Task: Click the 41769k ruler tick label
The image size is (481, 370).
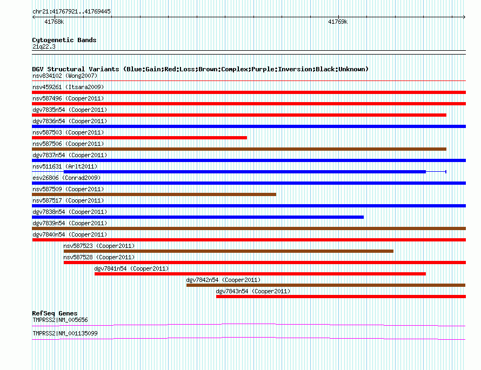Action: click(338, 22)
